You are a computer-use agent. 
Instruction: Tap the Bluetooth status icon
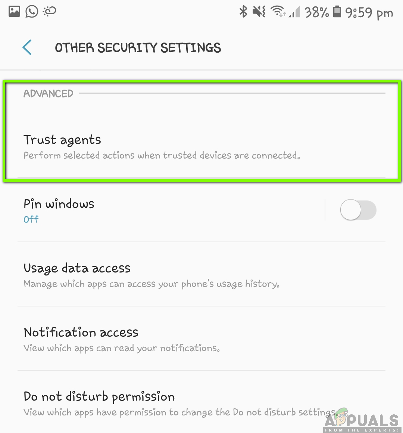[x=243, y=12]
